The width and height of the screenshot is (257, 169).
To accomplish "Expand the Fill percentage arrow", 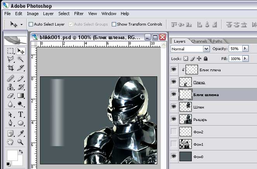I will pos(245,59).
